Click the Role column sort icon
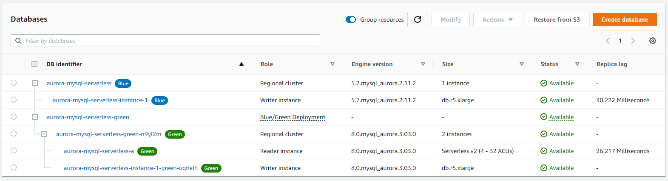The height and width of the screenshot is (181, 668). tap(333, 64)
